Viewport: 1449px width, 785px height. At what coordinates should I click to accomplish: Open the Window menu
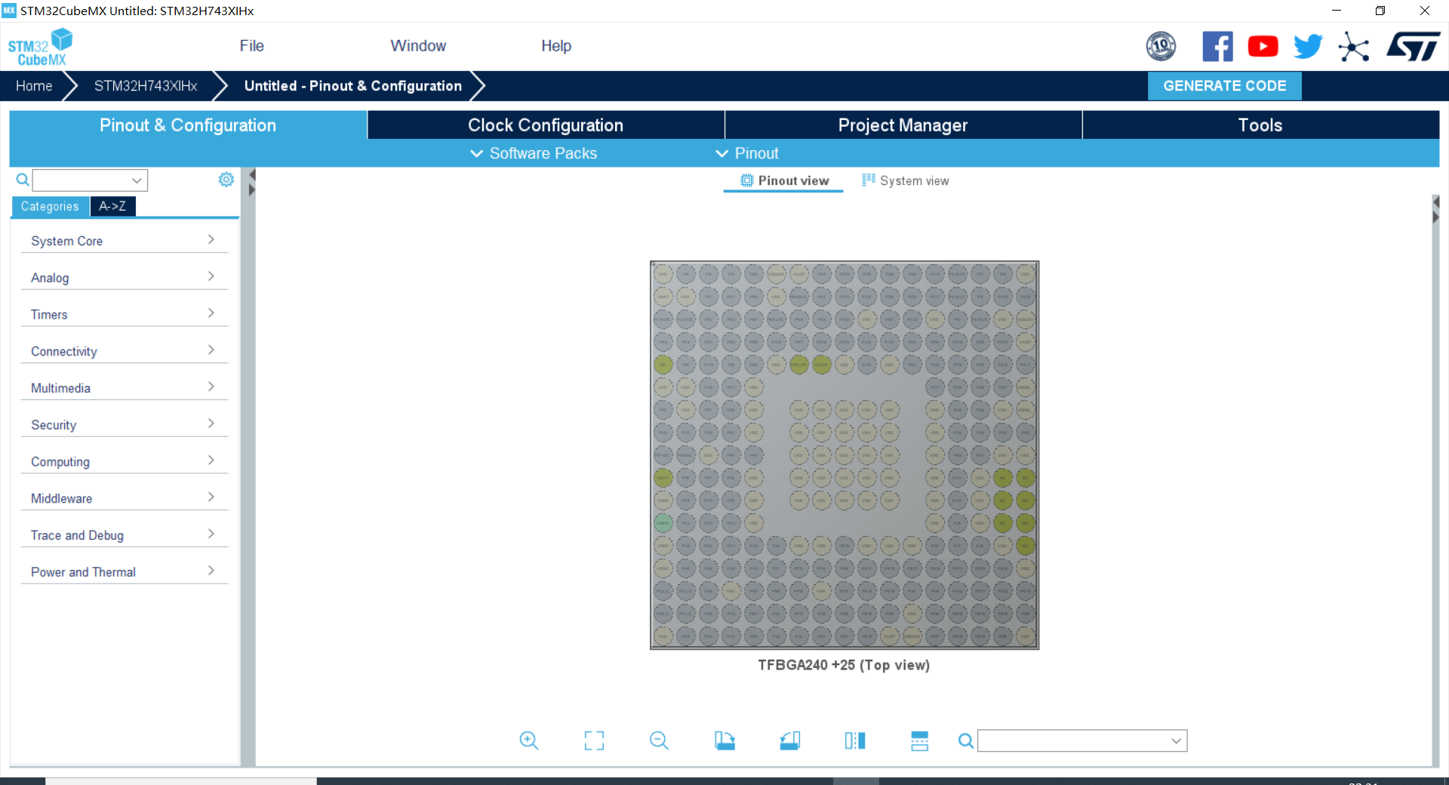418,46
